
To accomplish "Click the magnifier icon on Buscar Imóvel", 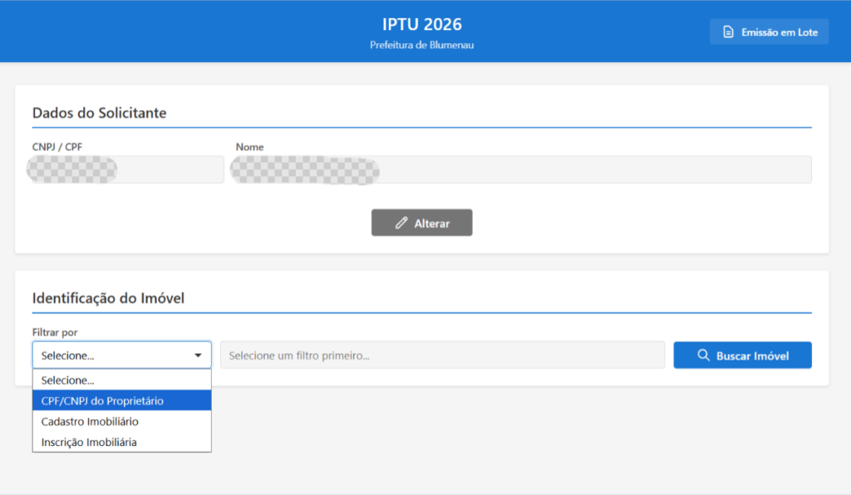I will point(703,355).
